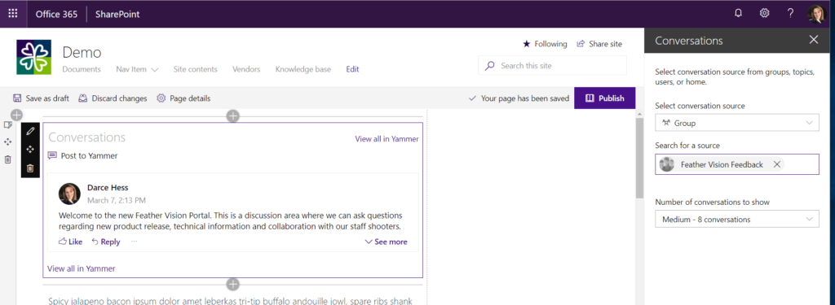Close the Conversations properties pane

[813, 40]
